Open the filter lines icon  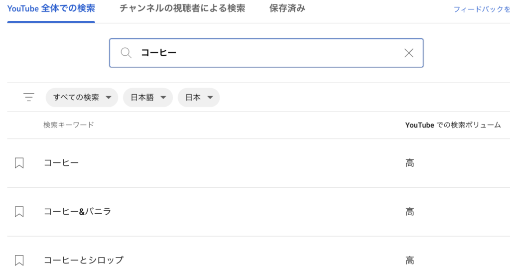click(28, 97)
